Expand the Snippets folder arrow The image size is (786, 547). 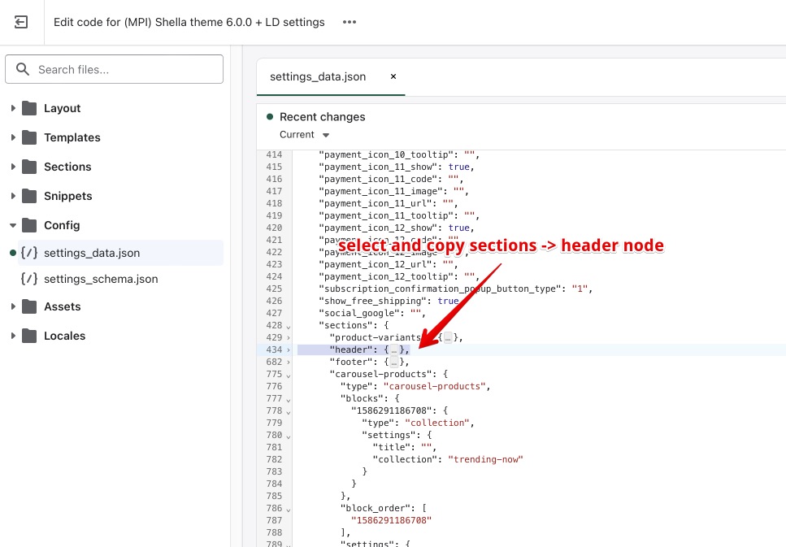coord(13,196)
